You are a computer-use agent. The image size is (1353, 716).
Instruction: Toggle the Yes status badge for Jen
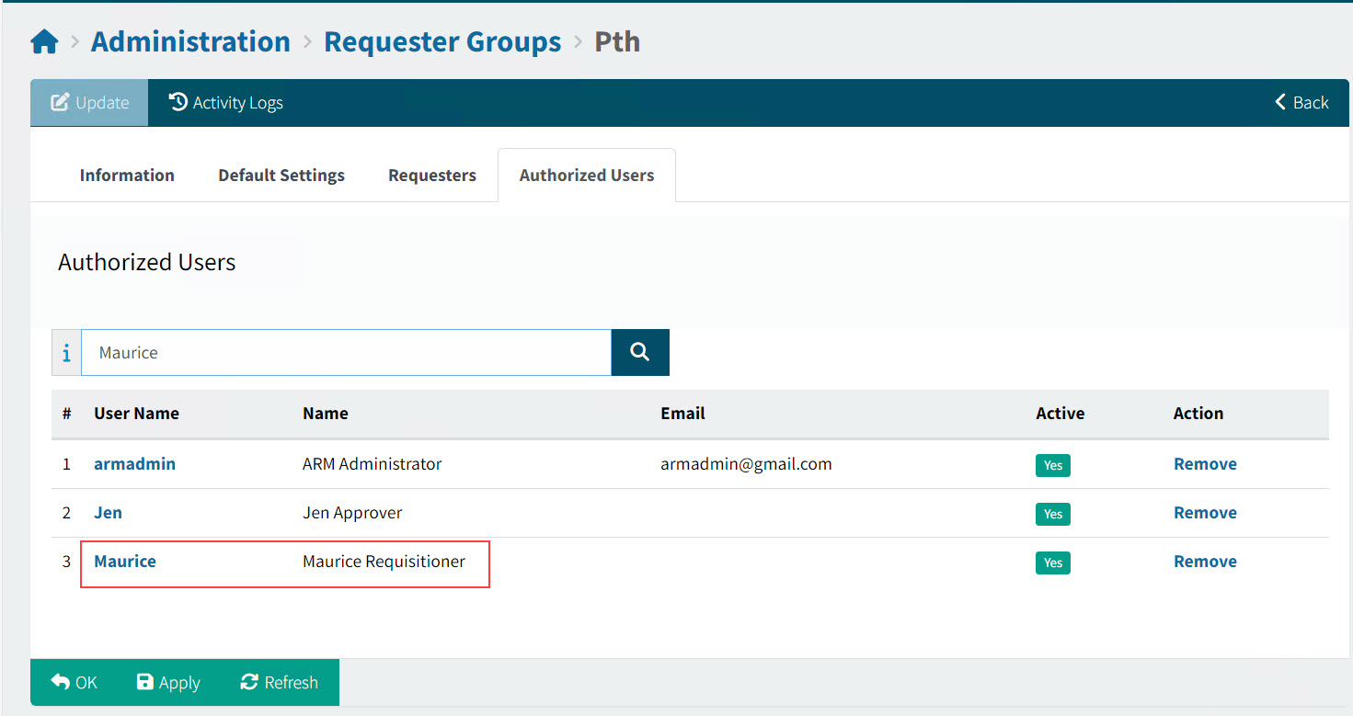(x=1052, y=514)
